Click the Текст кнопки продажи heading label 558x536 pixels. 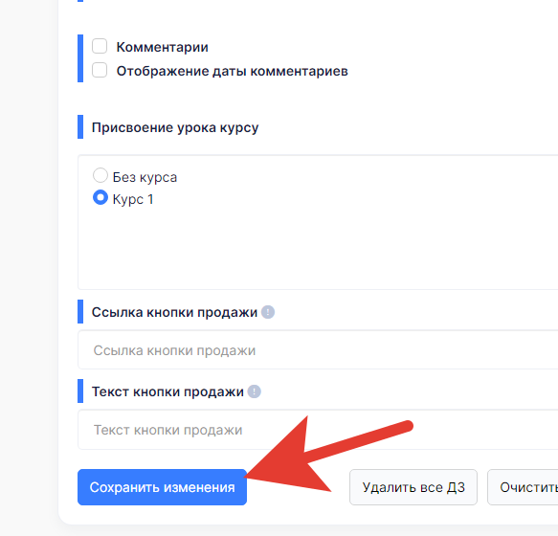pyautogui.click(x=167, y=391)
